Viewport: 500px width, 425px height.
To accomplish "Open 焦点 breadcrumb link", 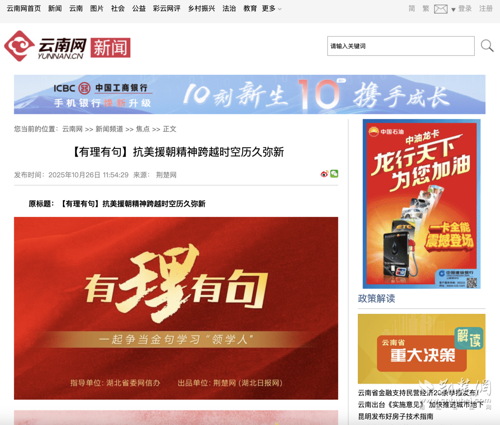I will coord(143,129).
